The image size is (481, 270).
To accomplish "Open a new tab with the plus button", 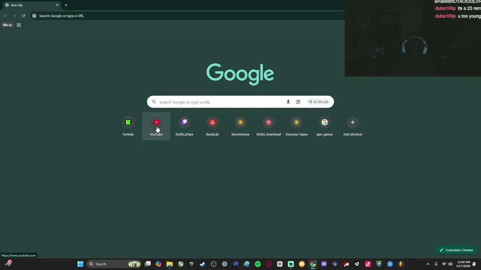I will click(x=66, y=5).
